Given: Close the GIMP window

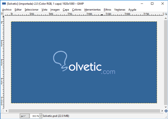Looking at the screenshot, I should click(x=163, y=4).
